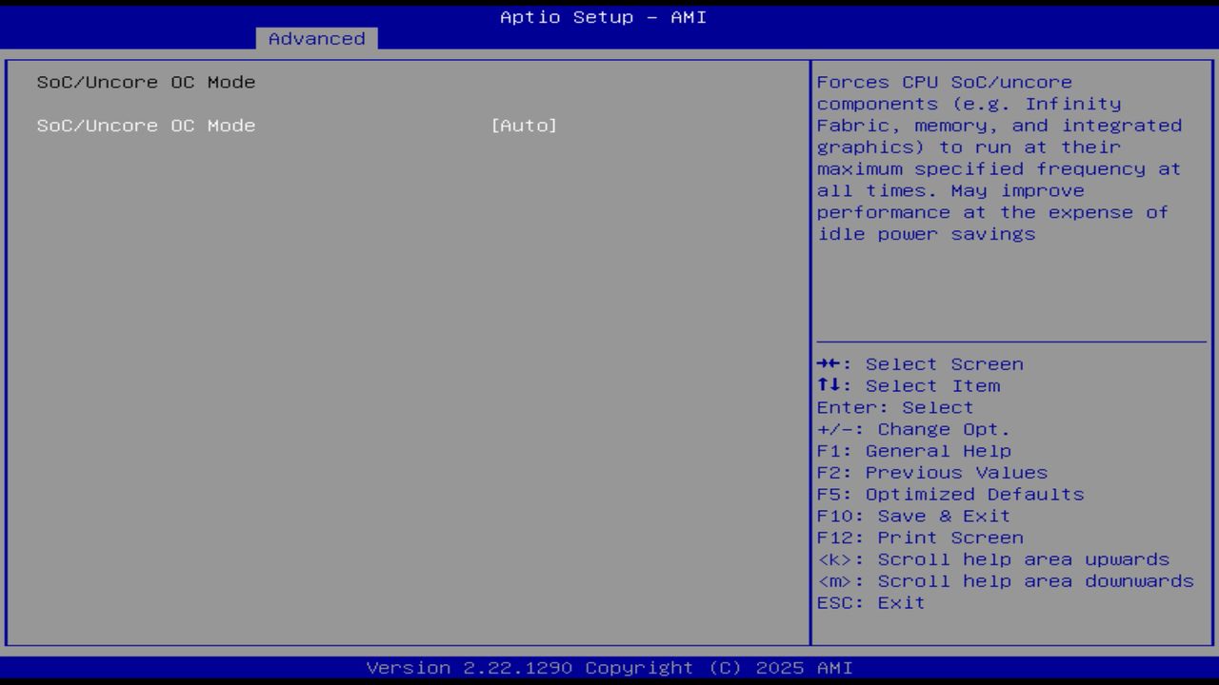Click the Version 2.22.1290 copyright bar
Viewport: 1219px width, 685px height.
click(x=609, y=667)
